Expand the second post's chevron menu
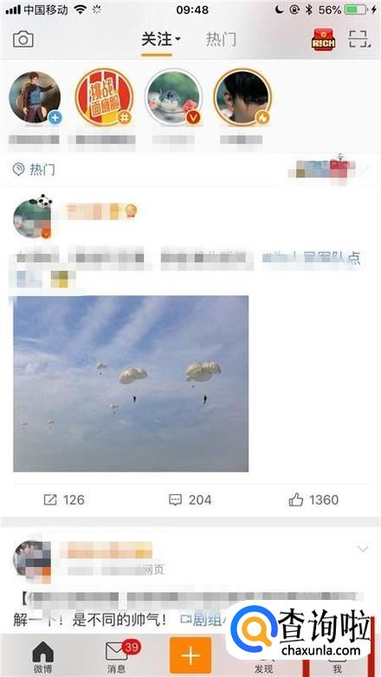The width and height of the screenshot is (381, 677). tap(363, 549)
